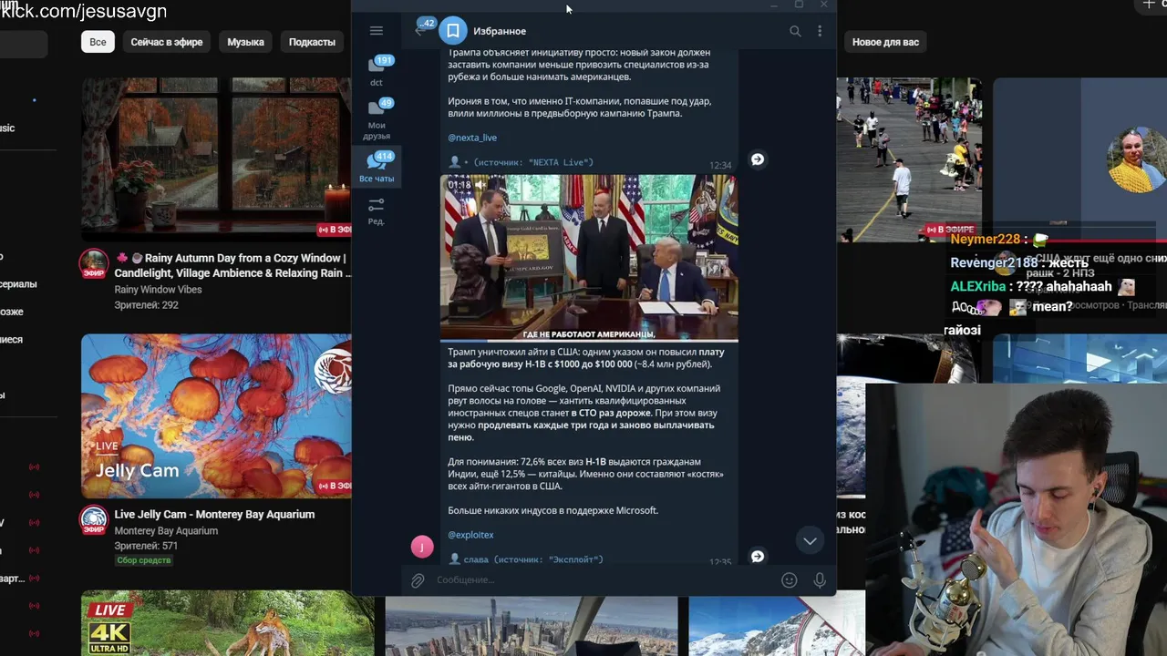Mute the Trump video clip sound

480,185
